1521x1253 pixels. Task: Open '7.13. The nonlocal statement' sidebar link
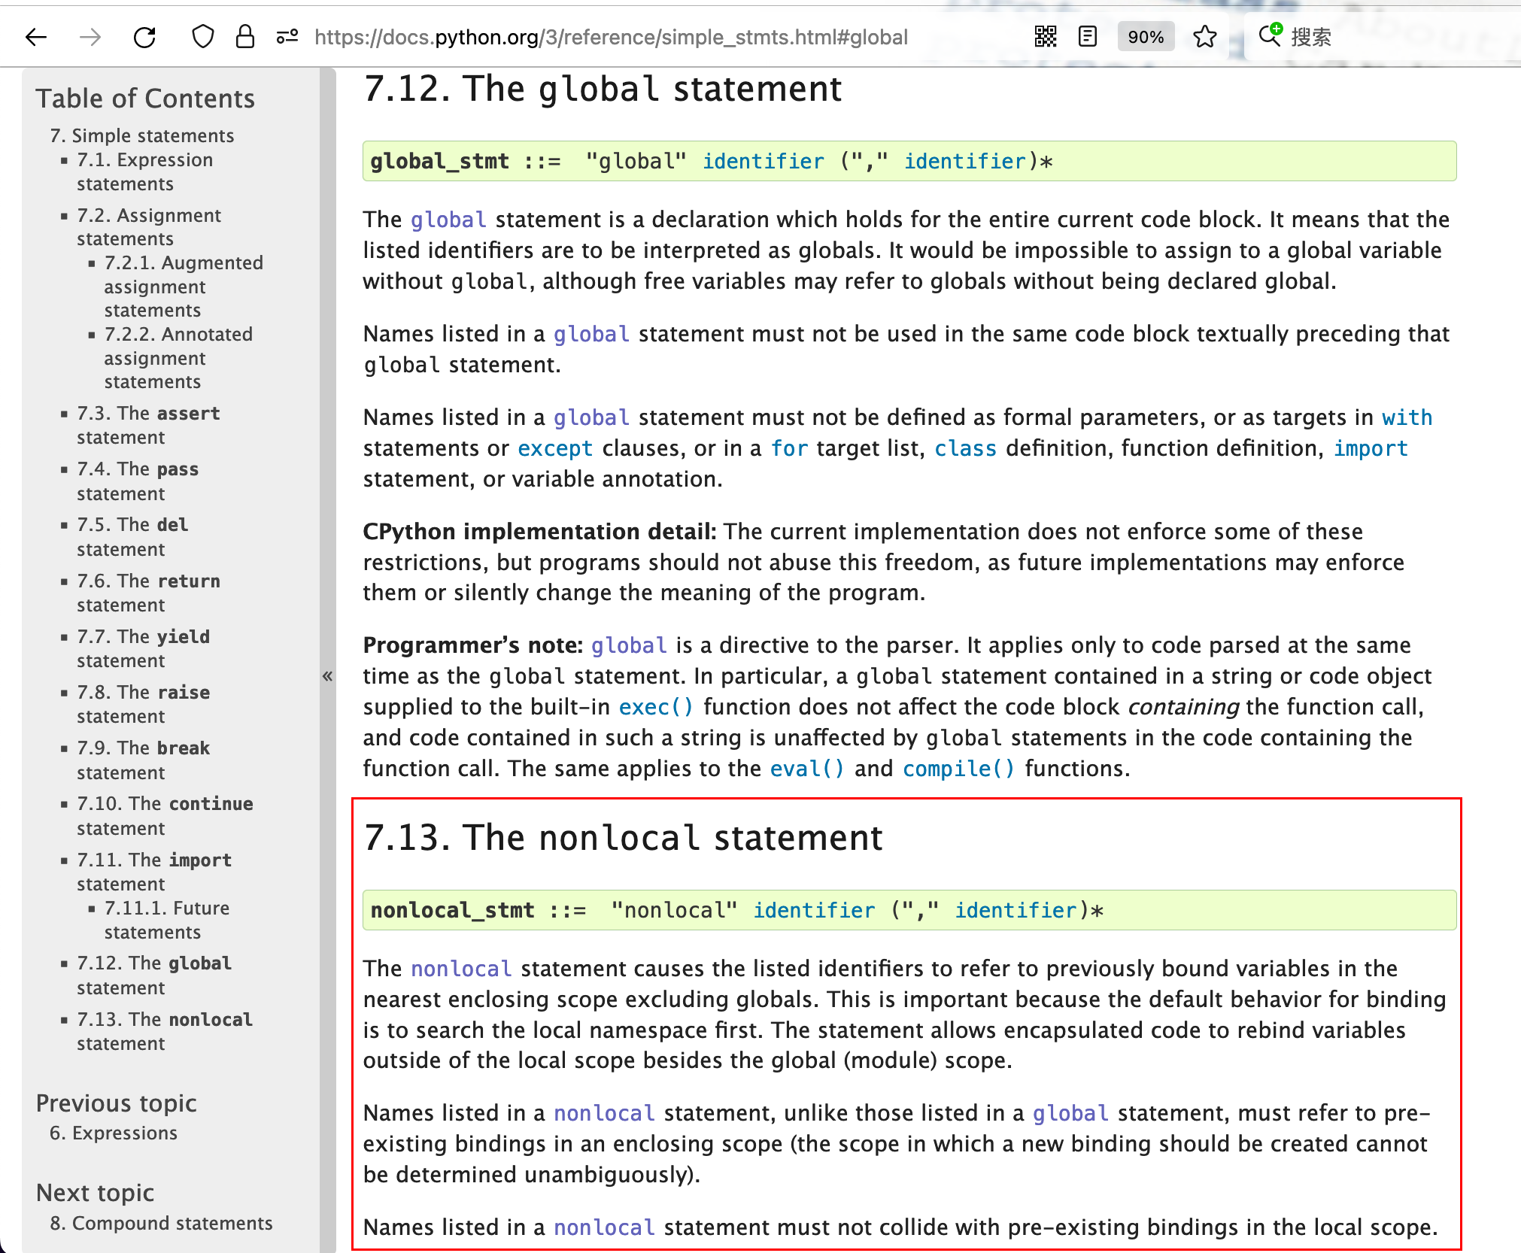point(165,1031)
